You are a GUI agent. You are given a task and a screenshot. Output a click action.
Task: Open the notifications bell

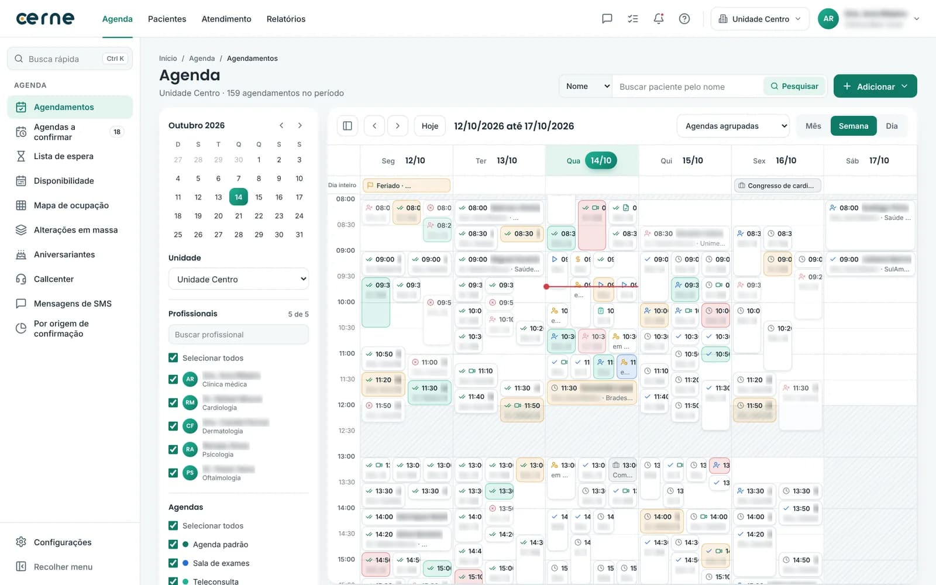[x=659, y=19]
